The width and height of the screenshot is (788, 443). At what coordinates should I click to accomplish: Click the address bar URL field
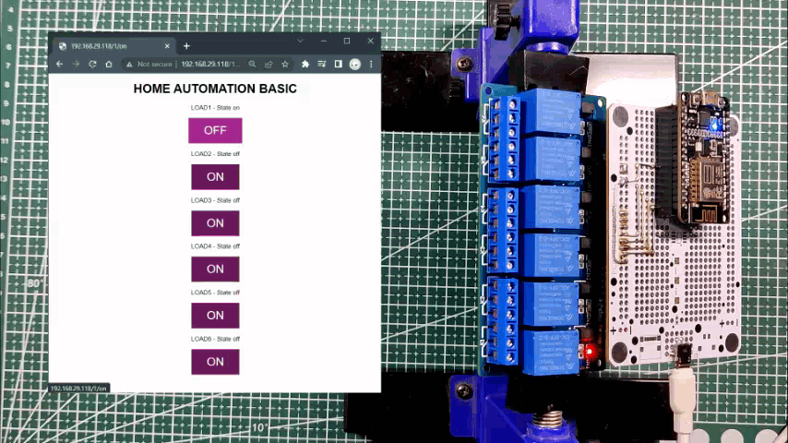pyautogui.click(x=209, y=65)
